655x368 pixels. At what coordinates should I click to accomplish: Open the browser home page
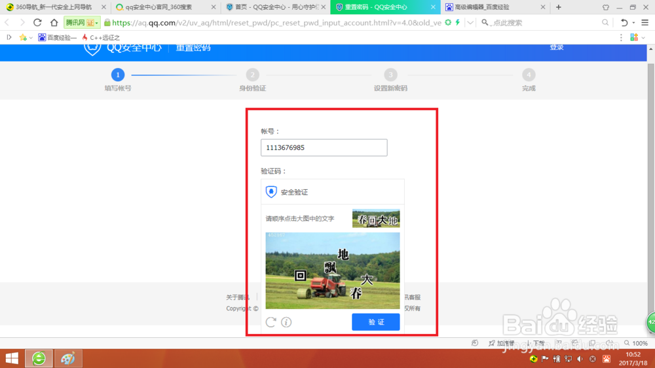(x=54, y=22)
